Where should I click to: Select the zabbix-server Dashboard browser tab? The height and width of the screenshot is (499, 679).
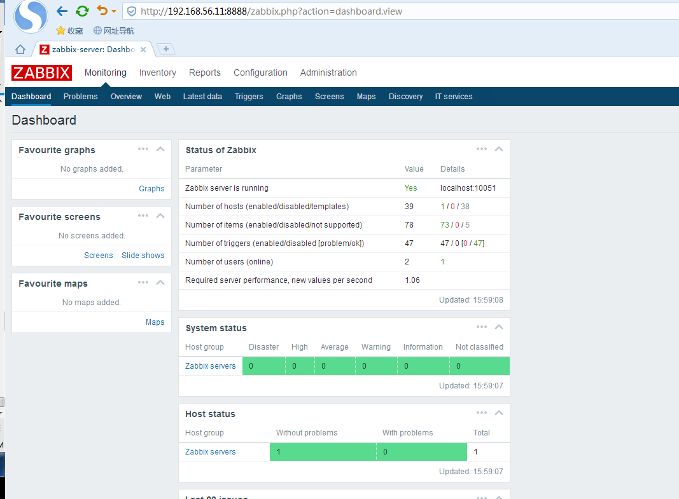pos(93,50)
